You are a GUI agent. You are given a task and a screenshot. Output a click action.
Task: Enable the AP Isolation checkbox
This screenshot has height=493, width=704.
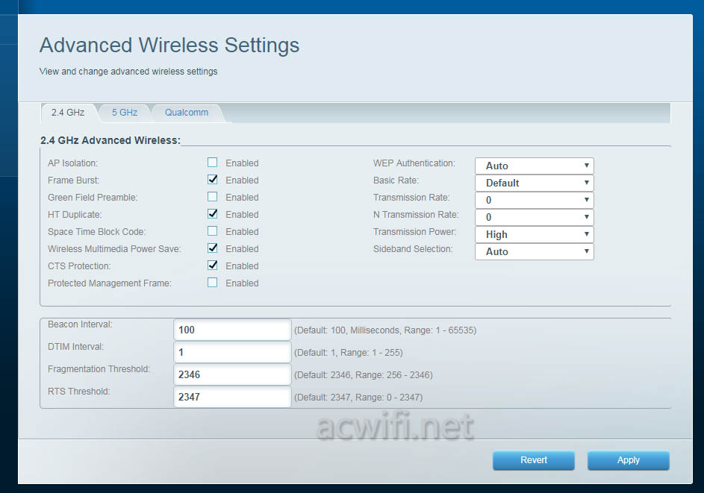pyautogui.click(x=212, y=163)
